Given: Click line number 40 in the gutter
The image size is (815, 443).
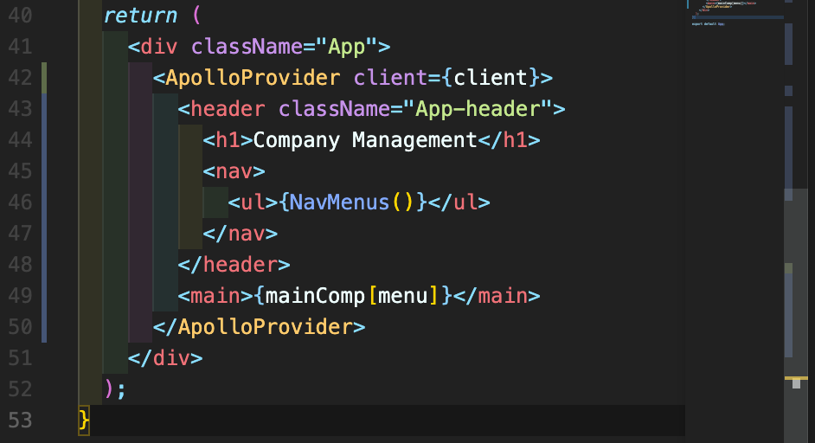Looking at the screenshot, I should [20, 16].
